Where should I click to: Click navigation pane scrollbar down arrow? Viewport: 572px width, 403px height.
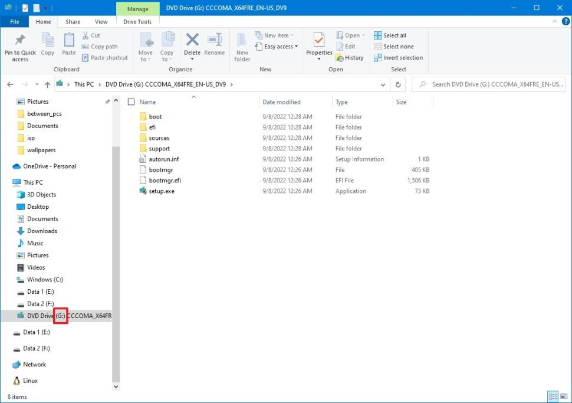pyautogui.click(x=116, y=386)
